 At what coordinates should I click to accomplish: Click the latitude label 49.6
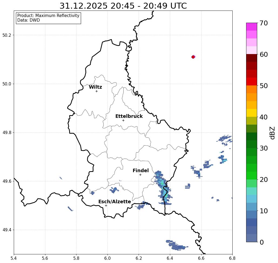7,181
